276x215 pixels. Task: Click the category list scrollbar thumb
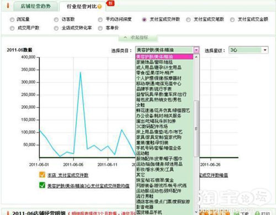tap(197, 129)
